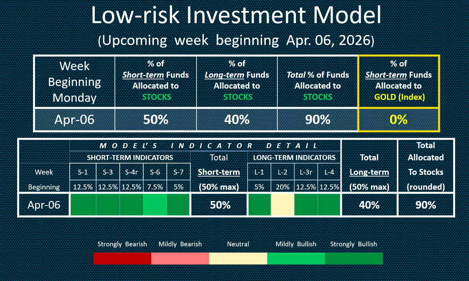Select the green L-4 indicator cell
Screen dimensions: 469x281
point(329,205)
